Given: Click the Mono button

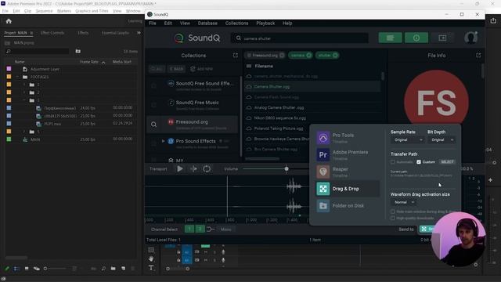Looking at the screenshot, I should pyautogui.click(x=226, y=230).
